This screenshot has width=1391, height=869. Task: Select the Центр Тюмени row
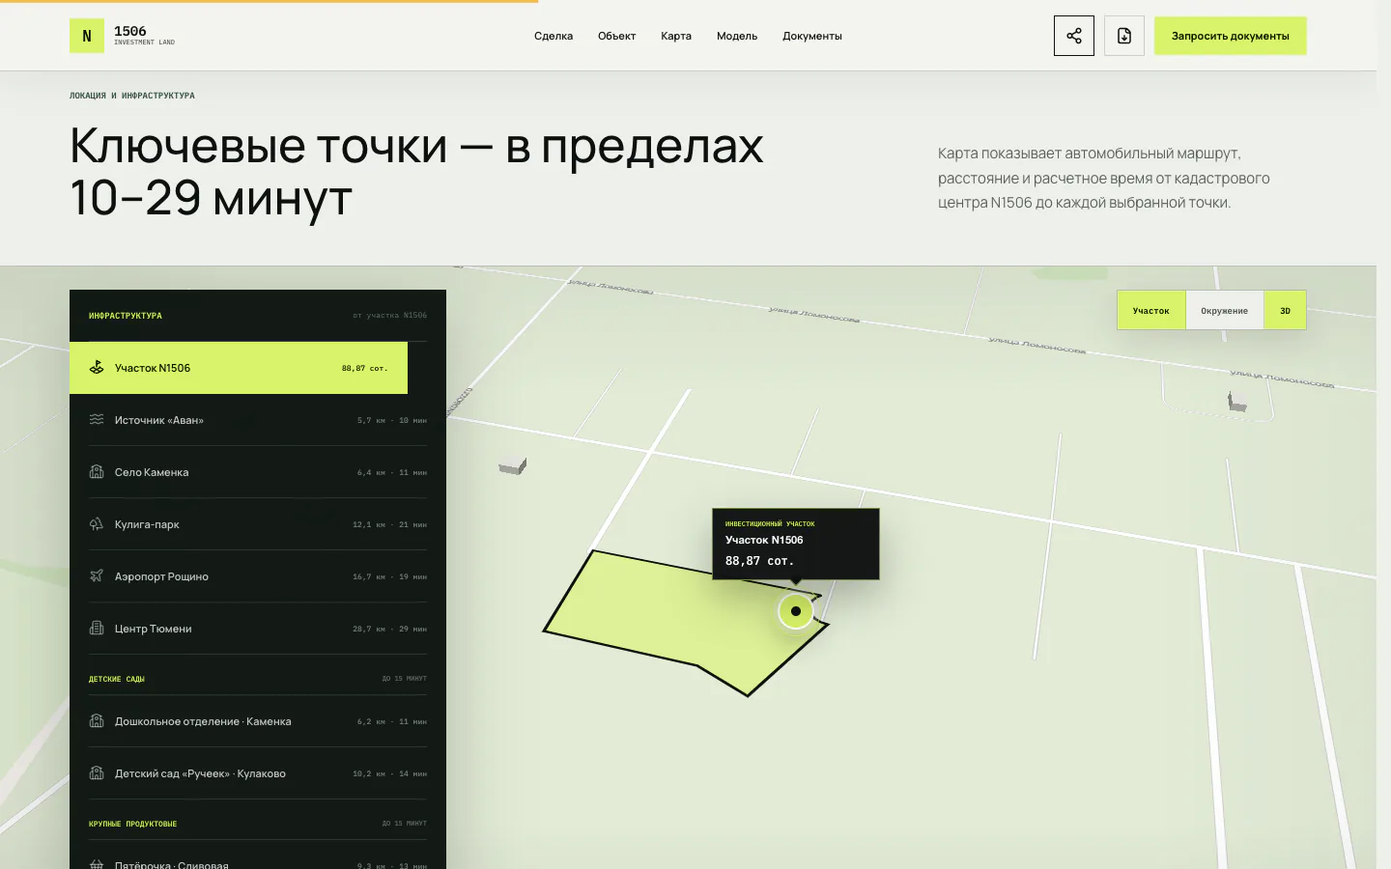click(x=258, y=629)
